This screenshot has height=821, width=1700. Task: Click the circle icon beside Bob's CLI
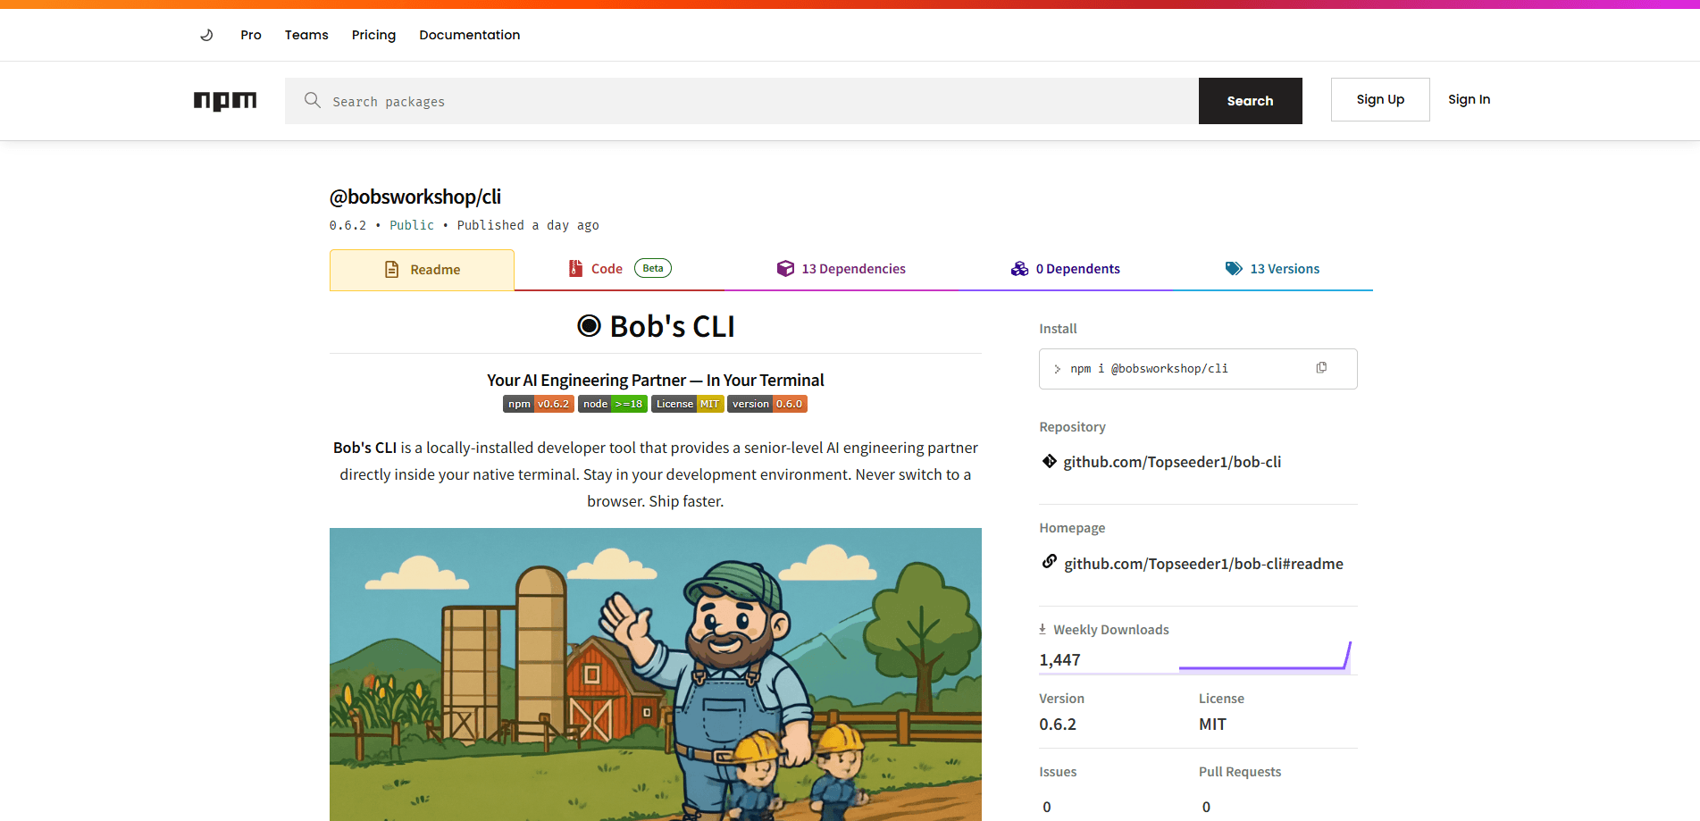589,326
